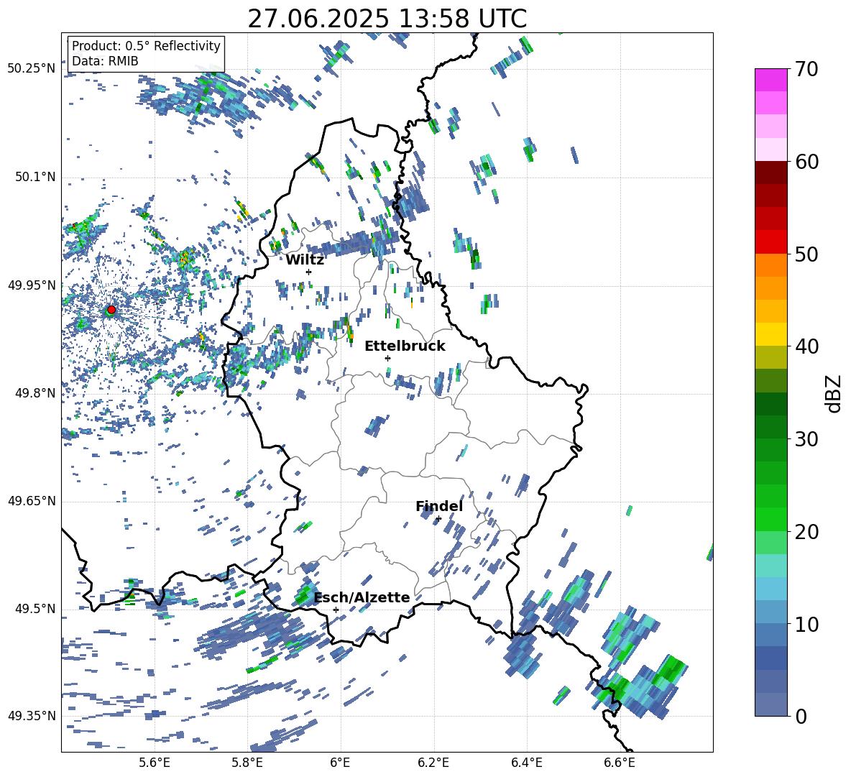Click the colorbar tick label 50
This screenshot has height=777, width=851.
click(806, 254)
